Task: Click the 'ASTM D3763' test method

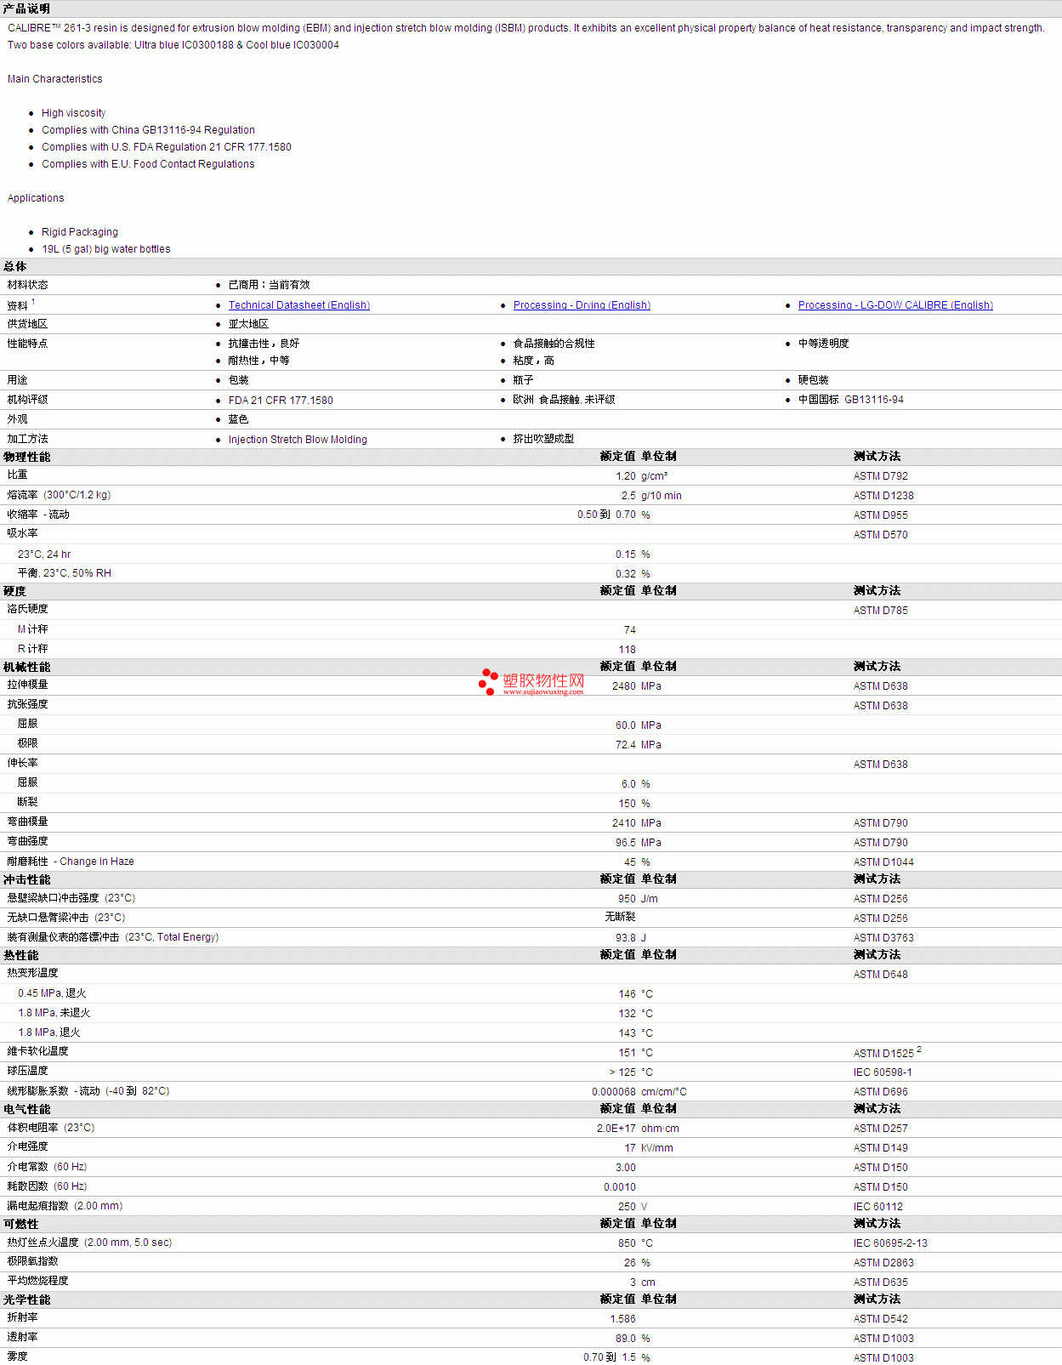Action: [x=883, y=938]
